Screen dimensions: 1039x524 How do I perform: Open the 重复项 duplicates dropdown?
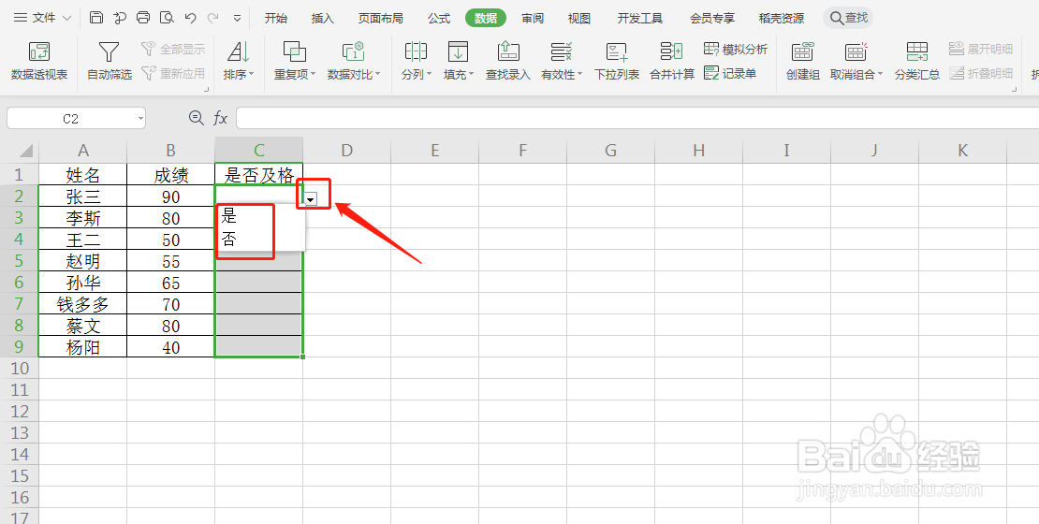295,61
